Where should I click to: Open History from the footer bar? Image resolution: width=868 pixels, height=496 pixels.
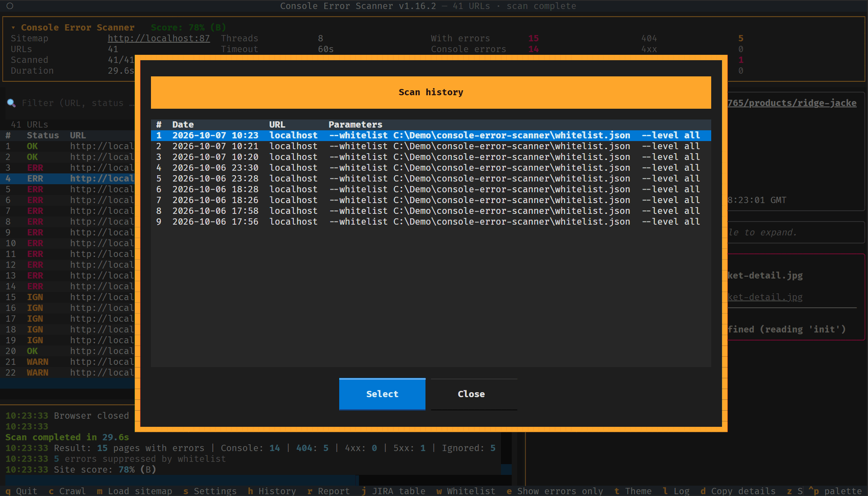tap(272, 491)
